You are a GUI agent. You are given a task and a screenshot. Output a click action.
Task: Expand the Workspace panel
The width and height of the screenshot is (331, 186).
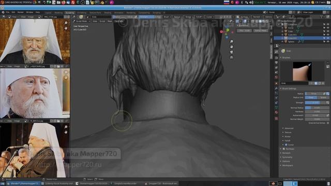coord(287,165)
